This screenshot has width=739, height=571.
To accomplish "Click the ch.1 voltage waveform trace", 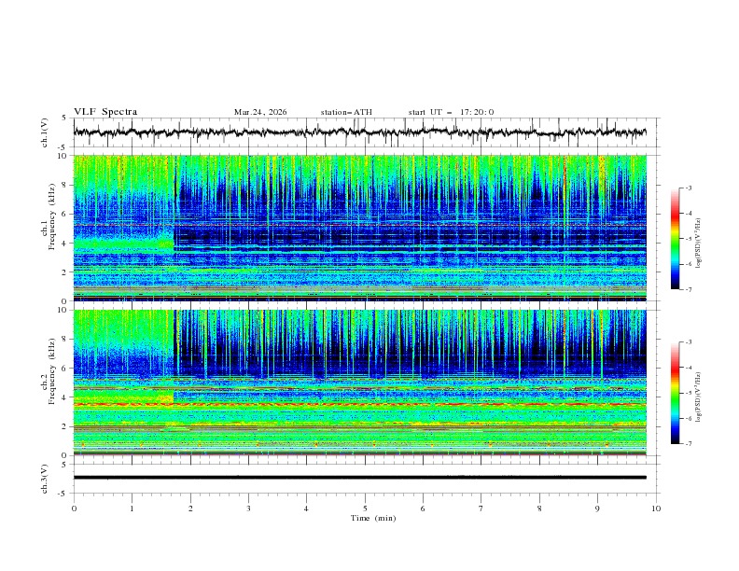I will pyautogui.click(x=359, y=132).
